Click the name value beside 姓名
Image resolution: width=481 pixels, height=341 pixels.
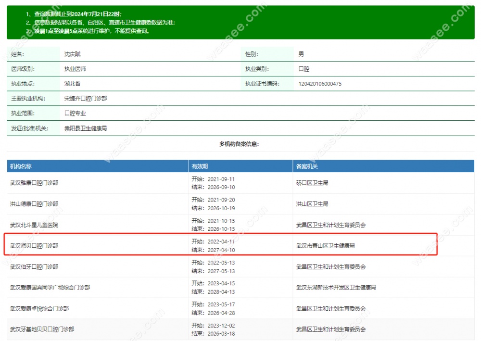(x=72, y=54)
